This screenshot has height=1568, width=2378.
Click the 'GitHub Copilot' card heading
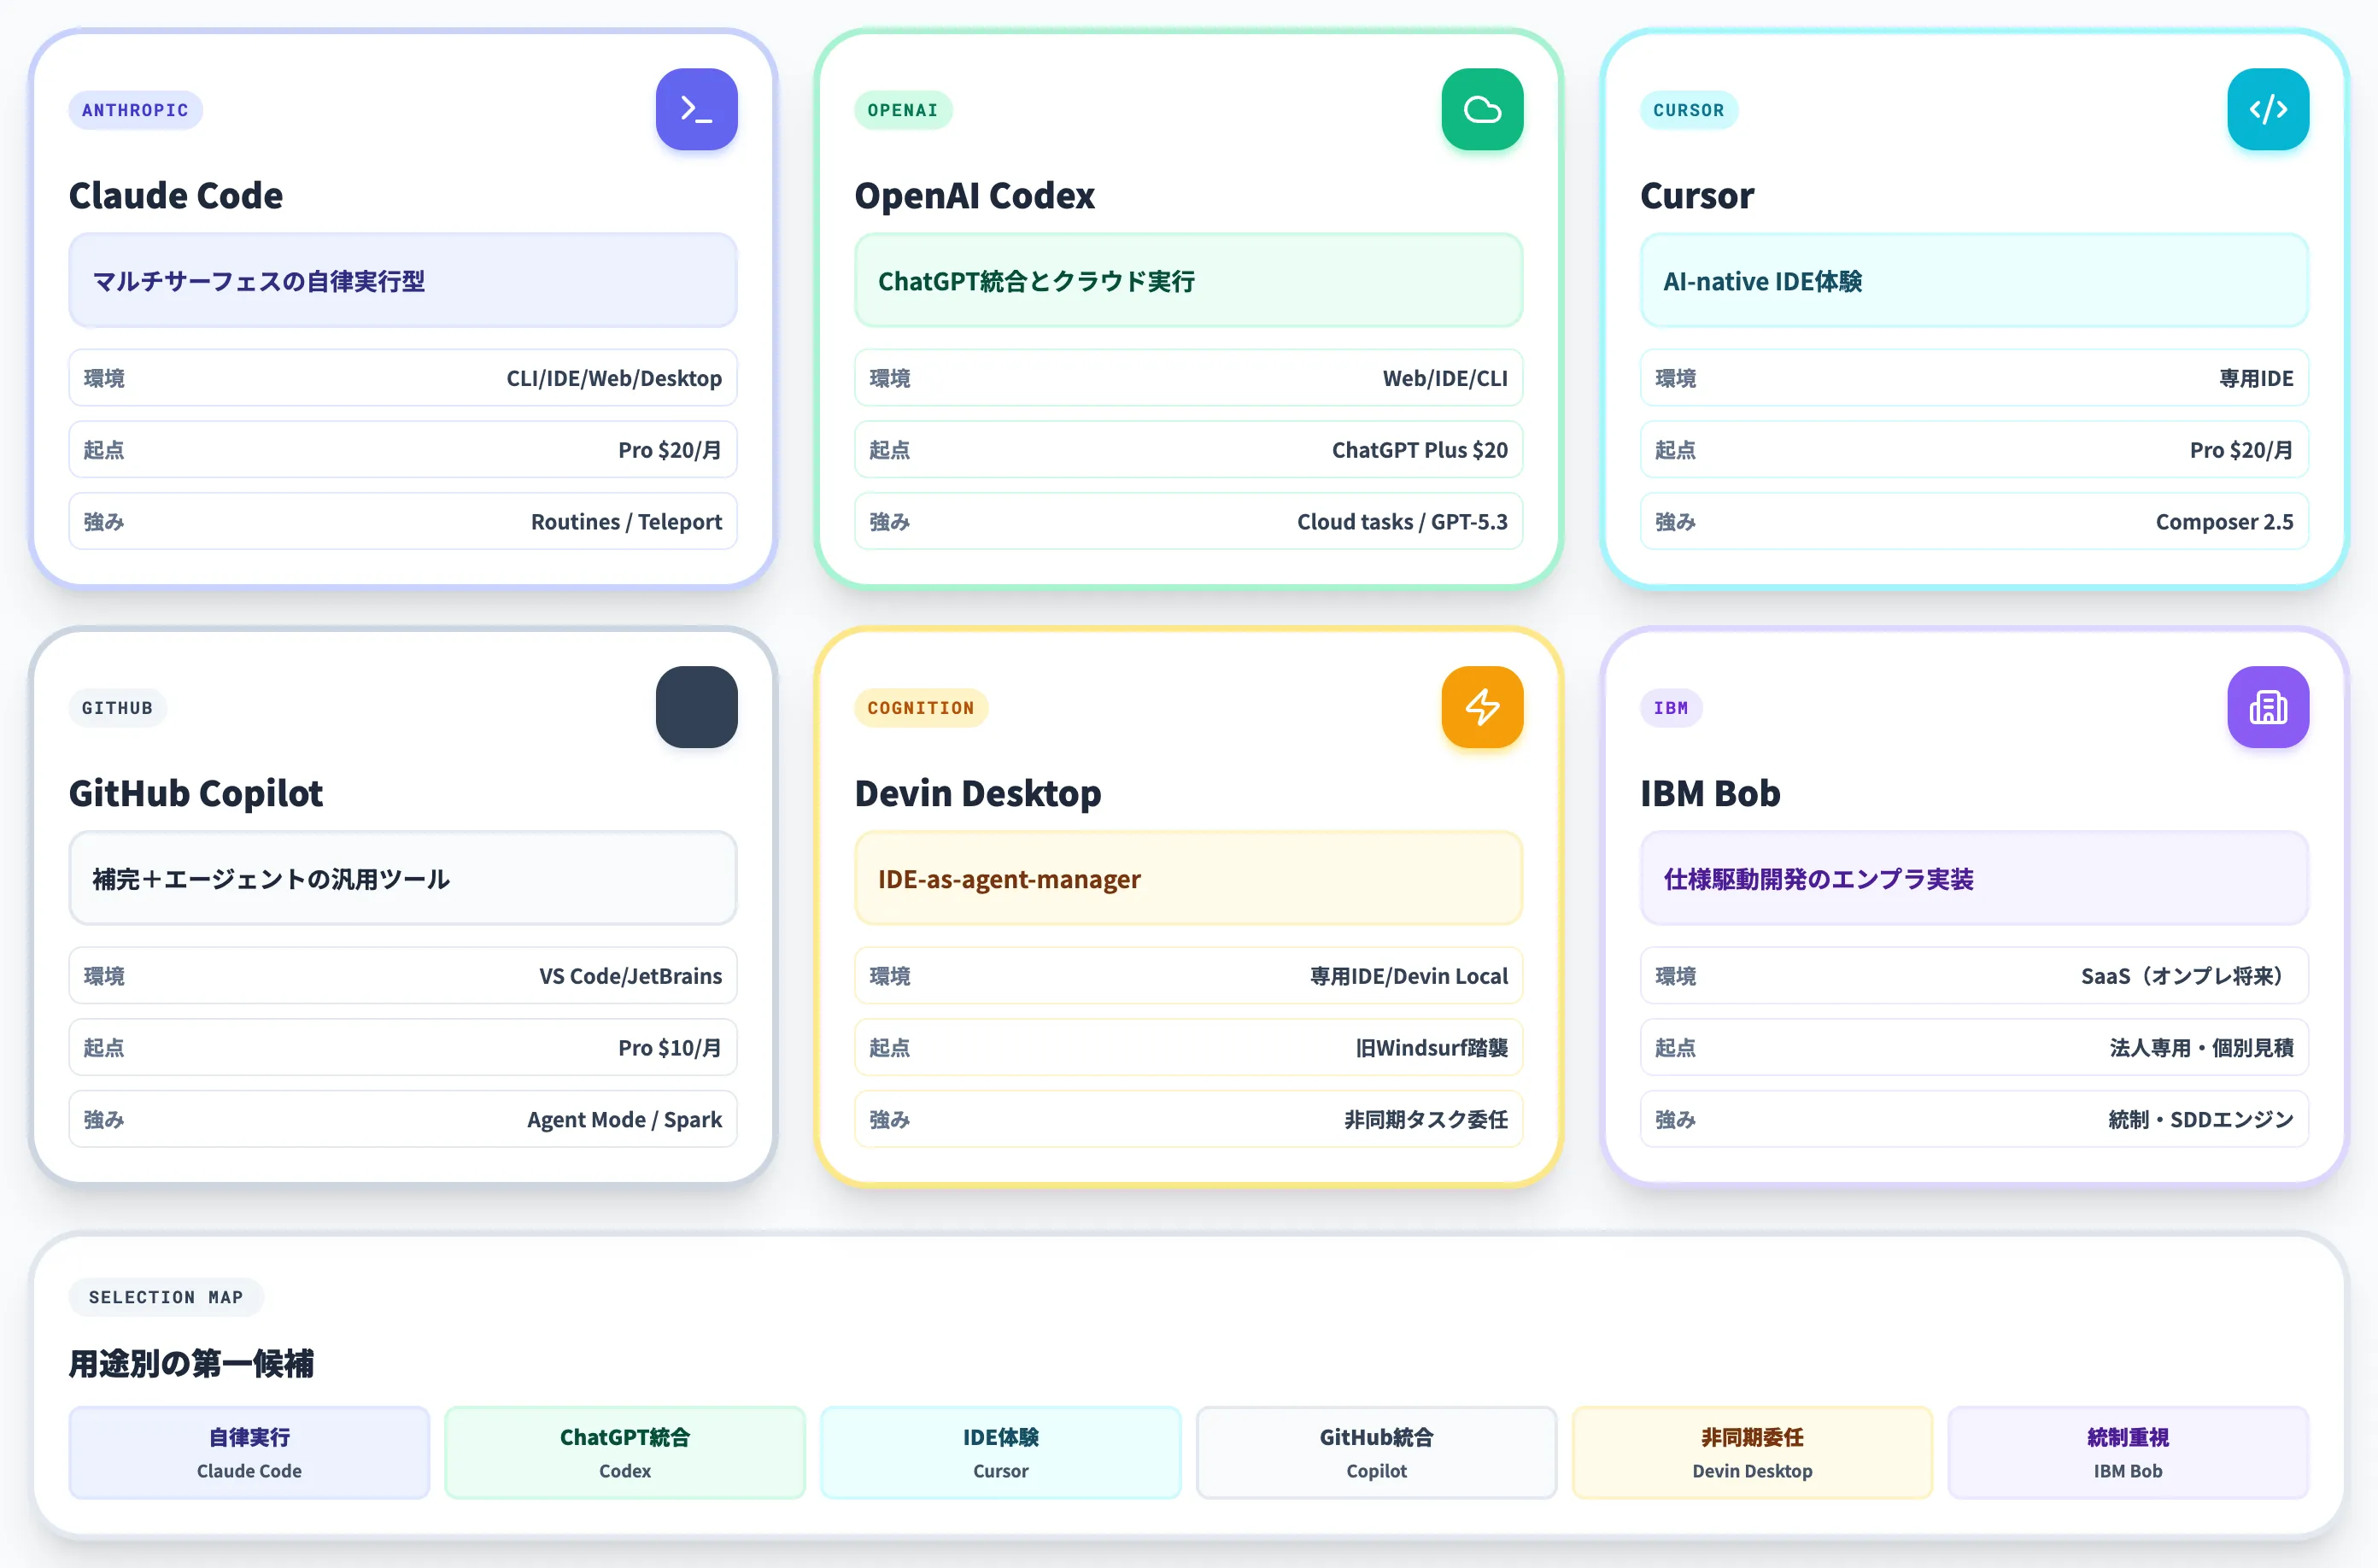pyautogui.click(x=196, y=793)
